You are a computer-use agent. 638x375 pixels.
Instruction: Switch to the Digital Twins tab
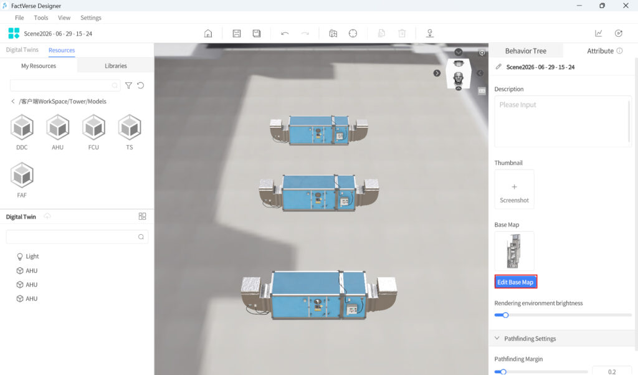click(22, 50)
